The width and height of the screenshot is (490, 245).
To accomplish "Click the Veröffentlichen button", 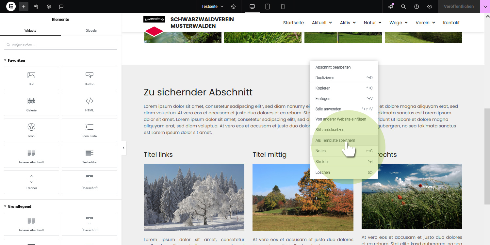I will (459, 7).
